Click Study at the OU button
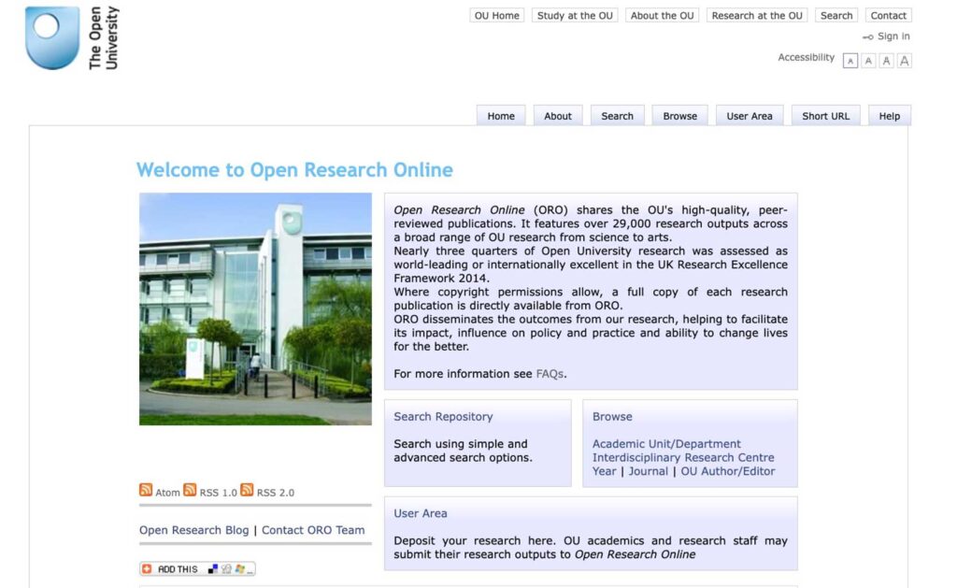This screenshot has width=957, height=588. pyautogui.click(x=575, y=15)
